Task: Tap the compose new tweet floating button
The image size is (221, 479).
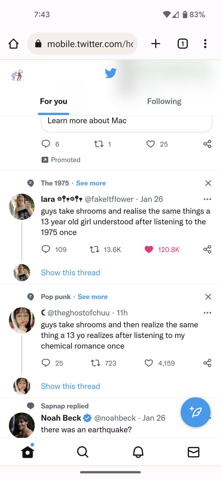Action: pyautogui.click(x=196, y=413)
